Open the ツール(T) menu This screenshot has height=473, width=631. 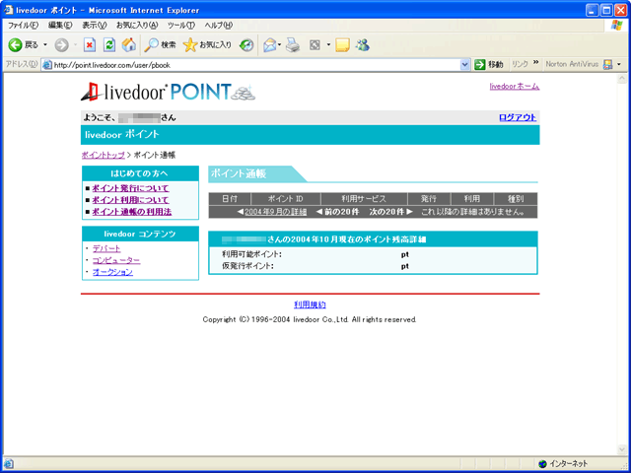tap(181, 26)
